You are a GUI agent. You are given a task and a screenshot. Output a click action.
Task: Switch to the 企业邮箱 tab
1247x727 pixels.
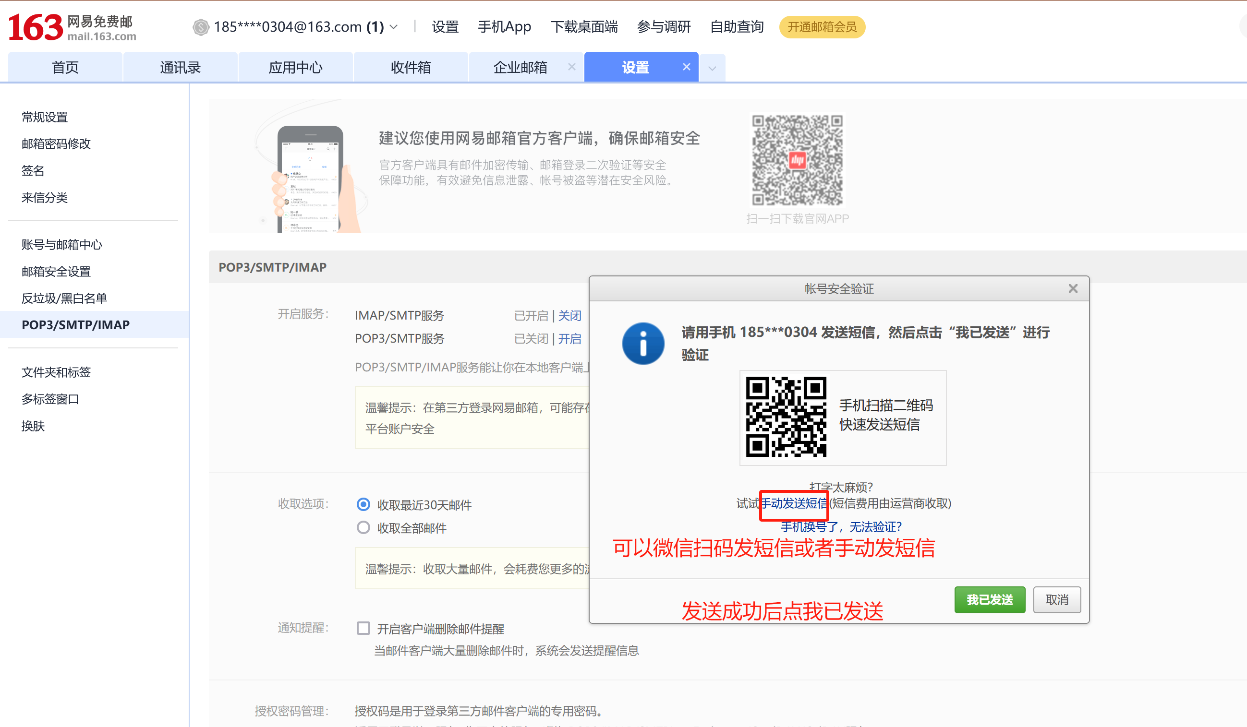point(520,67)
